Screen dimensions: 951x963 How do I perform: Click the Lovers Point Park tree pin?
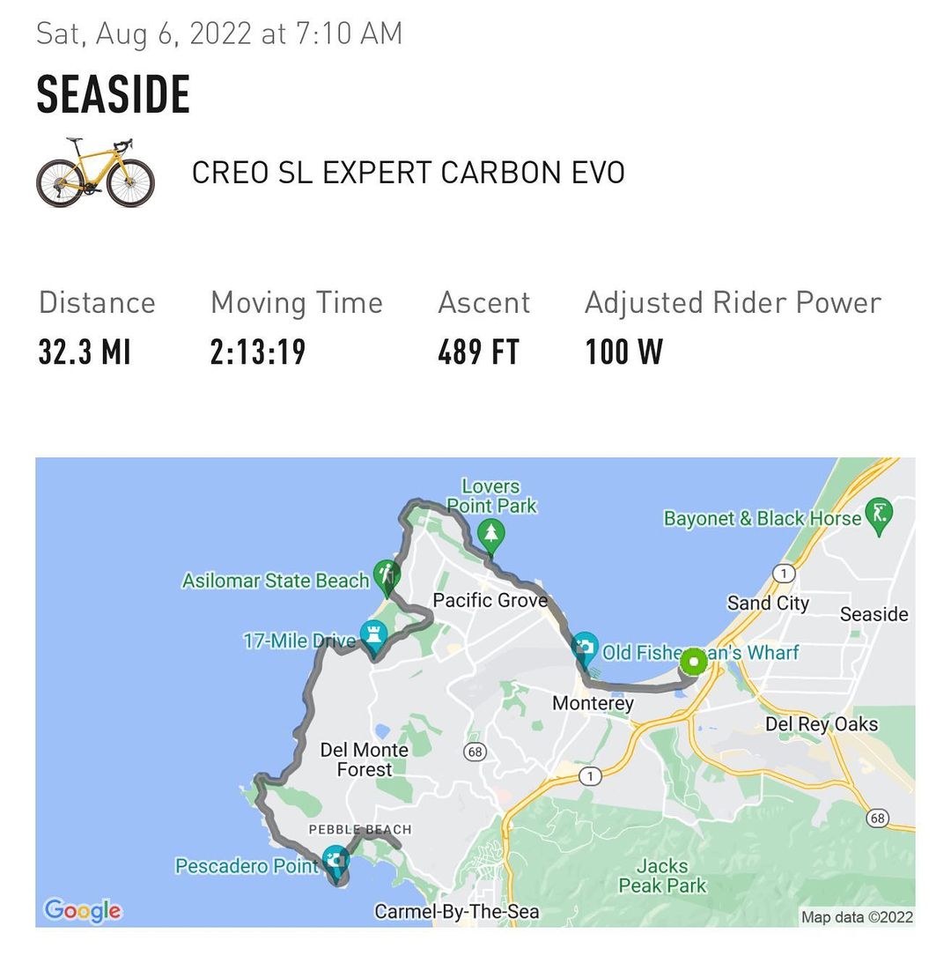(x=490, y=534)
